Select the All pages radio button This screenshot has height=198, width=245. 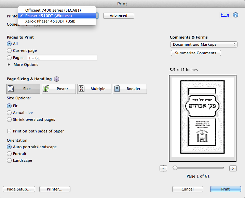click(x=9, y=44)
